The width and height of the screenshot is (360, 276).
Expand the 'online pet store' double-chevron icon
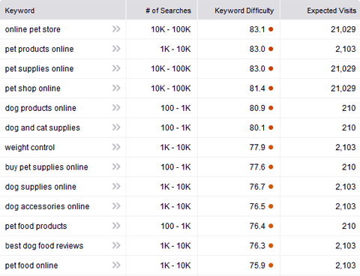116,29
